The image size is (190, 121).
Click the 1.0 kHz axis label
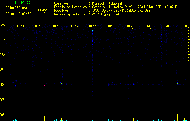pyautogui.click(x=2, y=54)
